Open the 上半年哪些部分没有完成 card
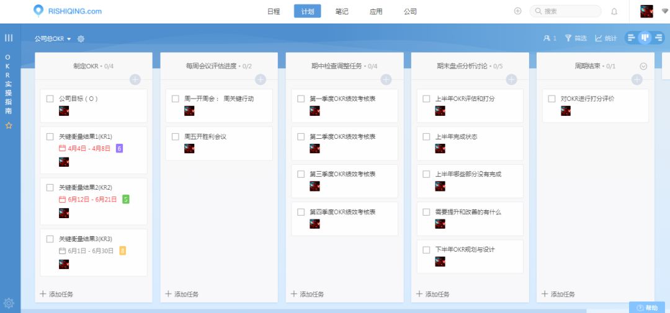This screenshot has height=313, width=670. (x=470, y=181)
